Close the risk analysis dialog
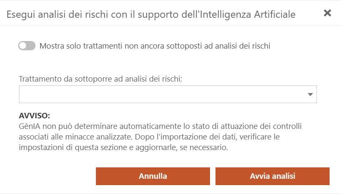 [x=327, y=13]
